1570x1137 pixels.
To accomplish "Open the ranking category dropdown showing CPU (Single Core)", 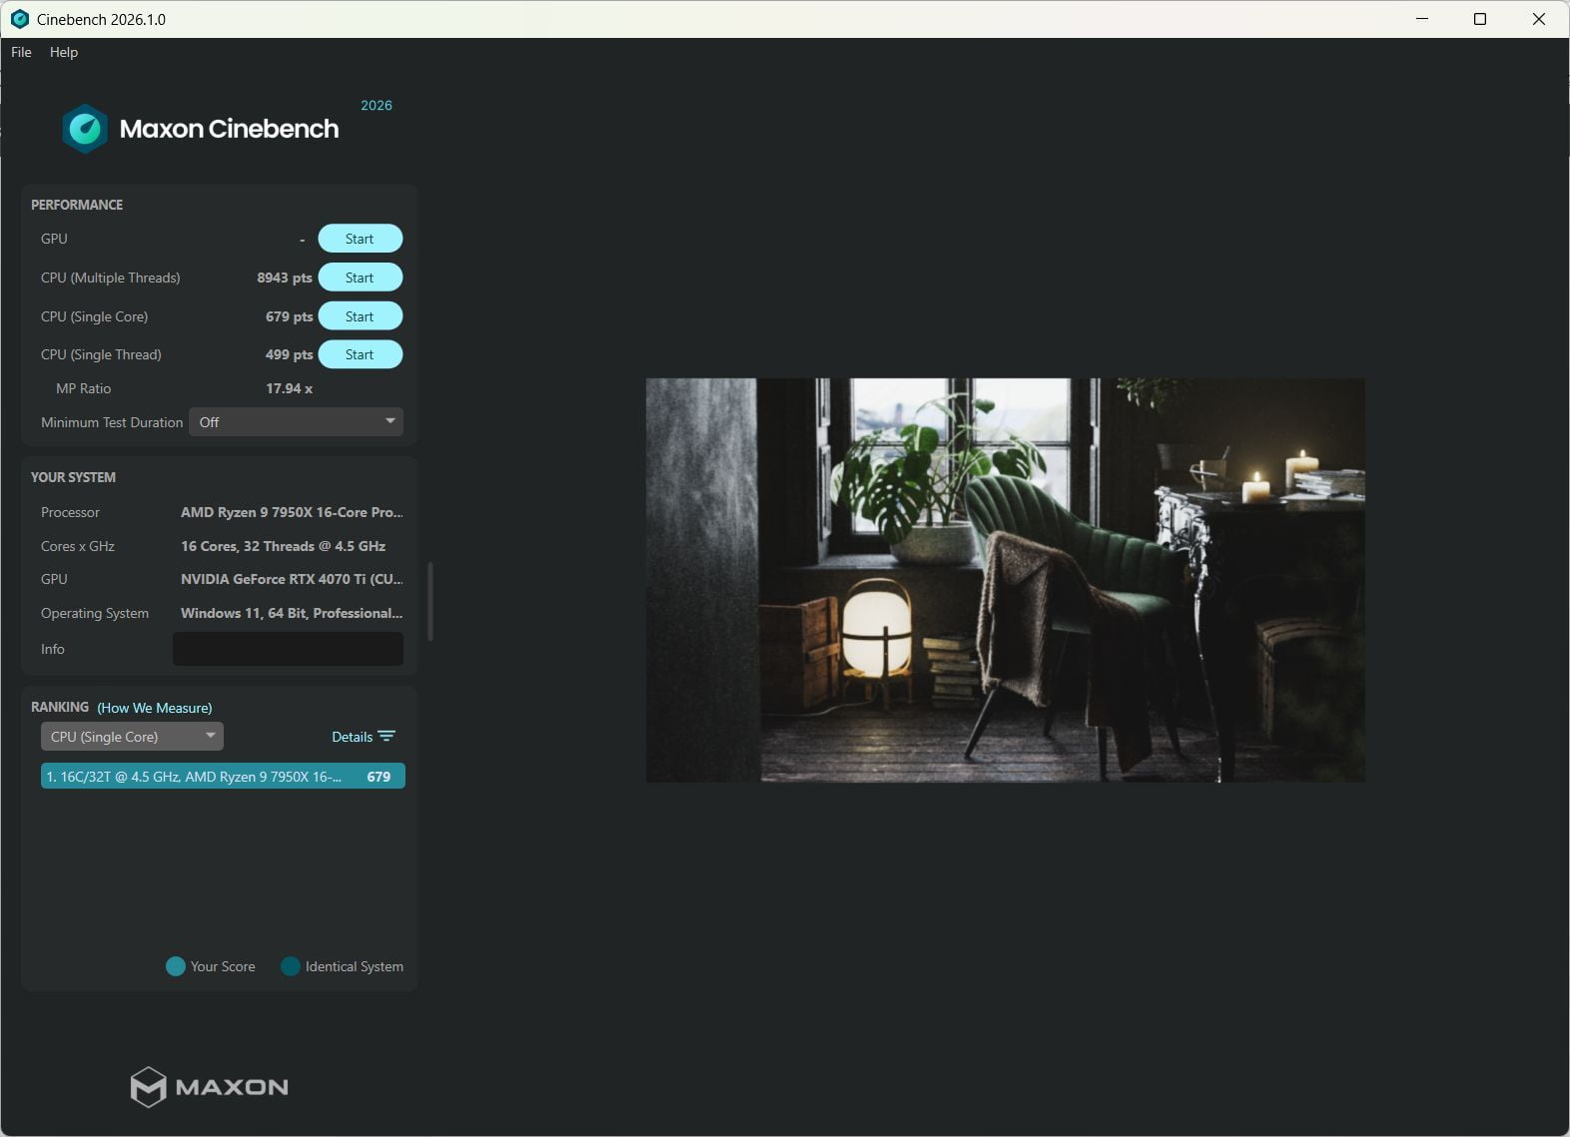I will pos(132,737).
